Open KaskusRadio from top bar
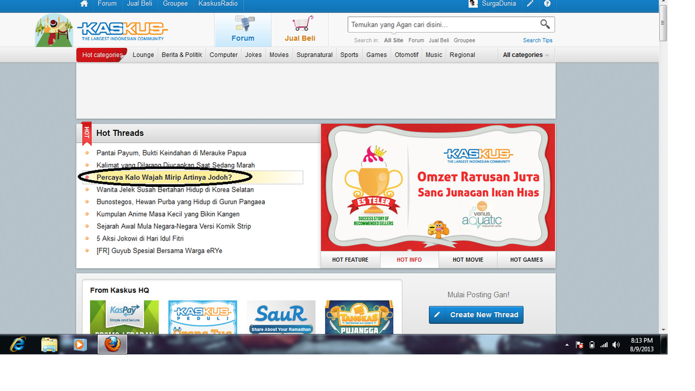The height and width of the screenshot is (391, 695). [218, 4]
